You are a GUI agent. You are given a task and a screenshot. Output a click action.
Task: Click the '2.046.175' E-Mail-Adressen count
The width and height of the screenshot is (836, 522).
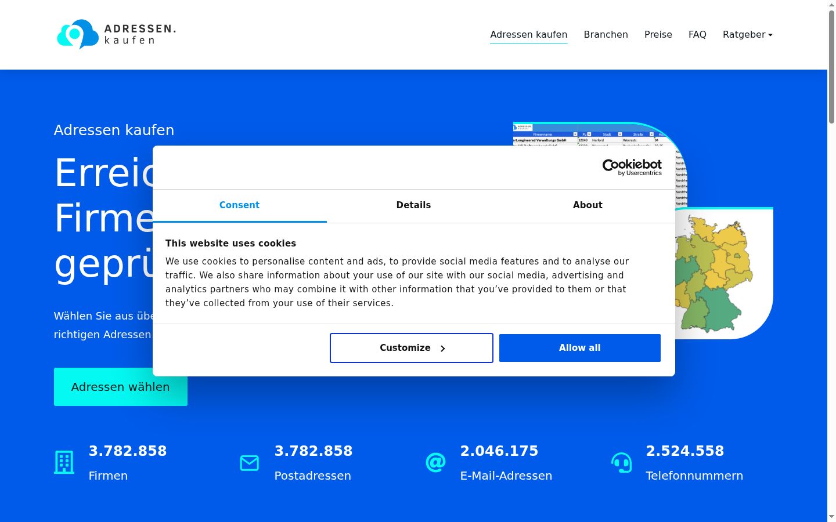499,451
